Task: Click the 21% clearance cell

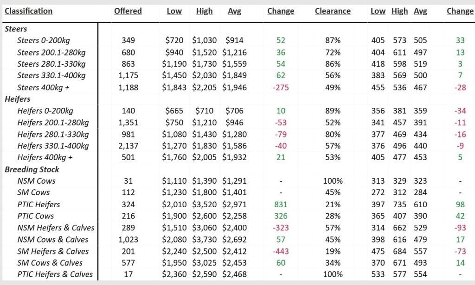Action: pyautogui.click(x=333, y=204)
